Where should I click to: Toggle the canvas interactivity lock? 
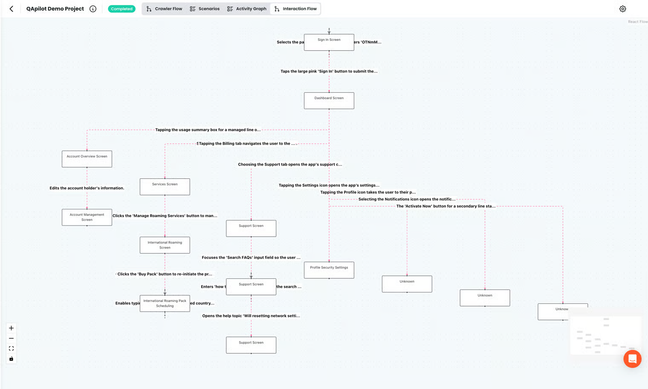[x=12, y=359]
